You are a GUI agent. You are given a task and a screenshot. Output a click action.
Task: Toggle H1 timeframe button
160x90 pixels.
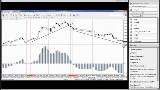click(42, 18)
